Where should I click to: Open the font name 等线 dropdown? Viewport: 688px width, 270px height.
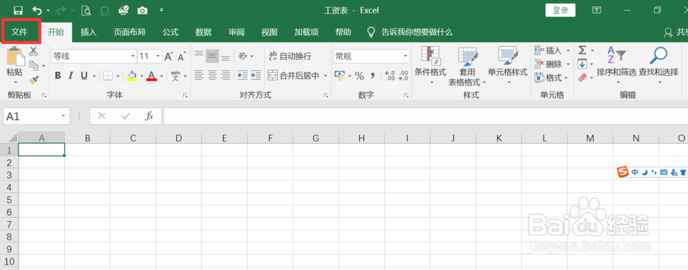pos(133,56)
